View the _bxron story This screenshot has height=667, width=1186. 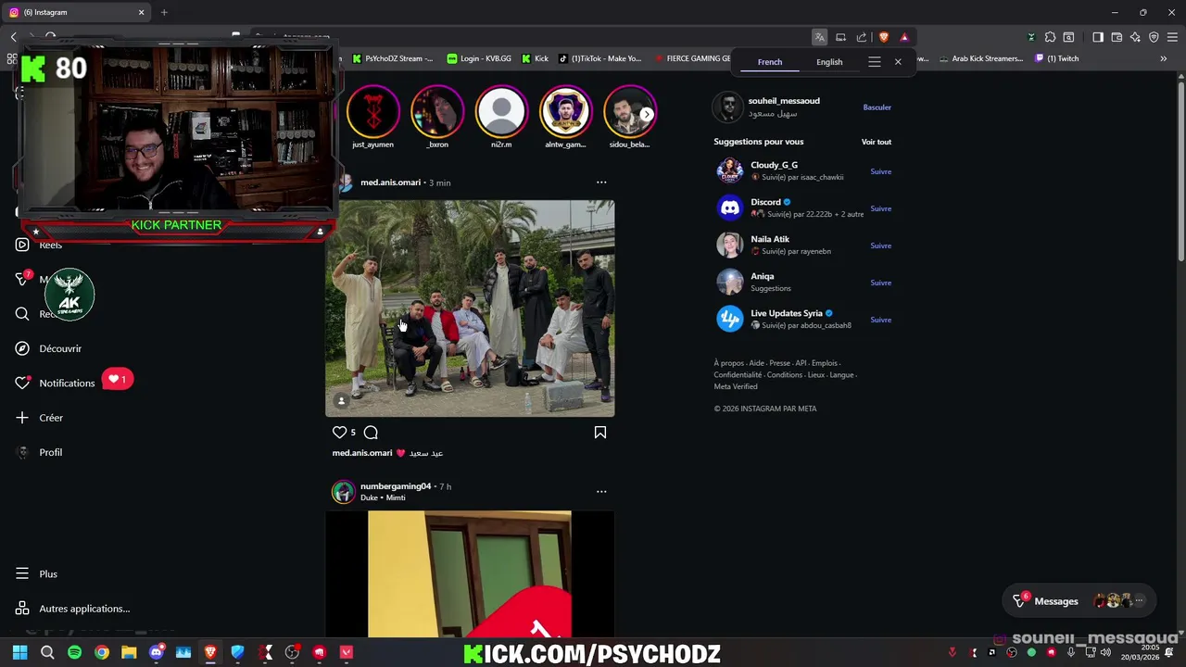tap(437, 111)
